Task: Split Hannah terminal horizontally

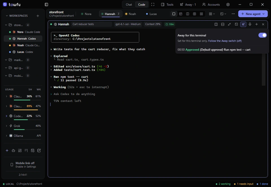Action: (223, 24)
